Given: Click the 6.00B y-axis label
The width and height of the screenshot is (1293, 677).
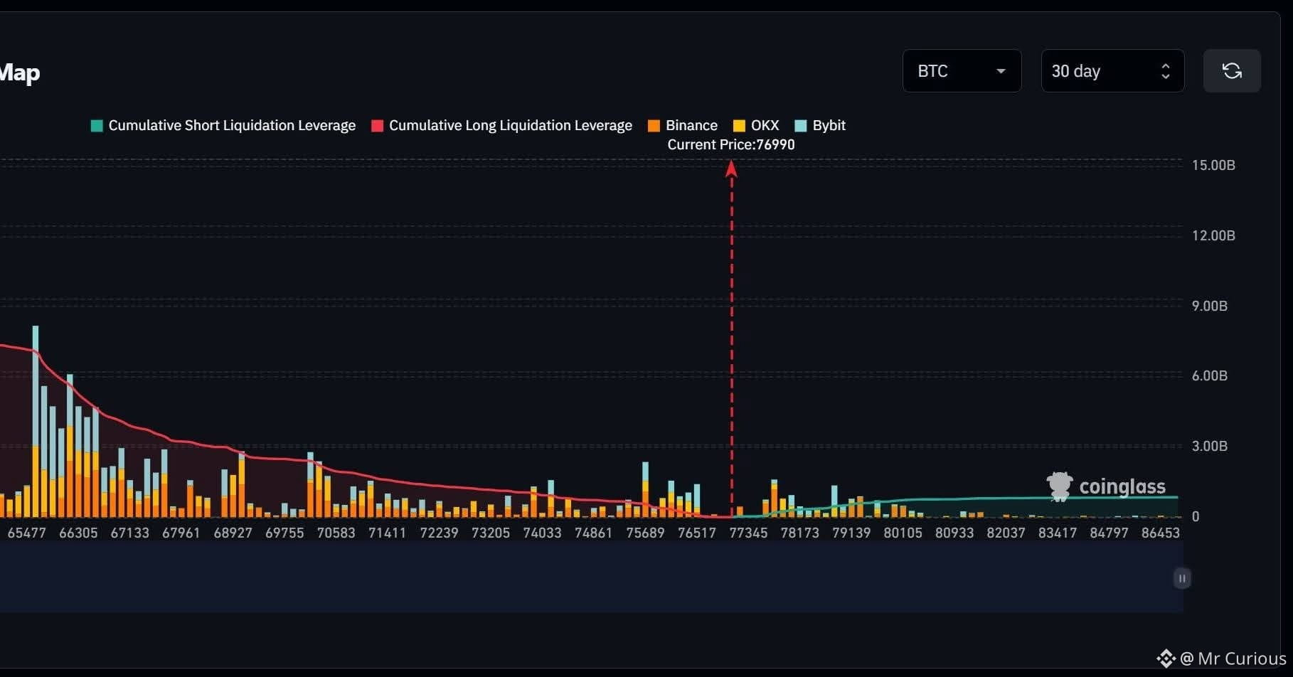Looking at the screenshot, I should tap(1210, 375).
